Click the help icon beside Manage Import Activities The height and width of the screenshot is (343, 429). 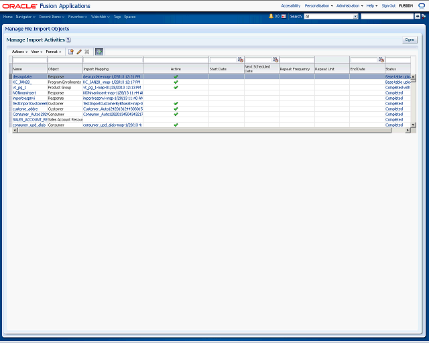coord(68,40)
